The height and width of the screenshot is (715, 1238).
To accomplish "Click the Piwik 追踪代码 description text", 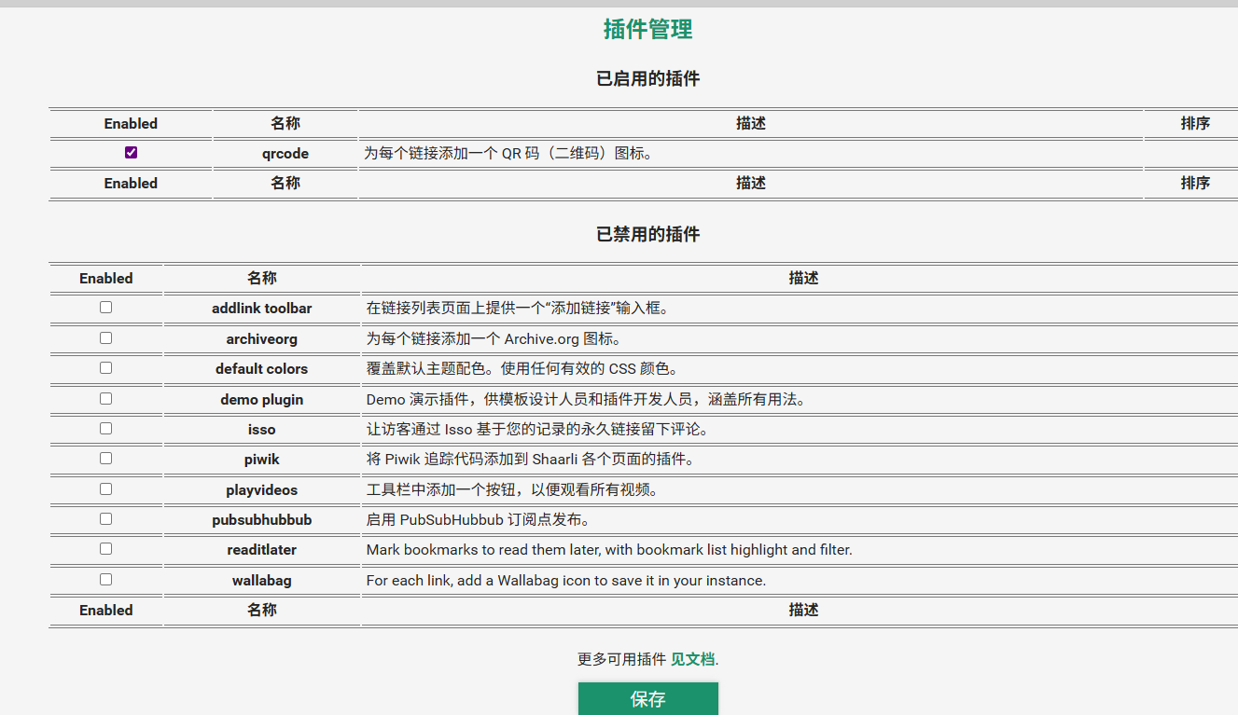I will (530, 460).
